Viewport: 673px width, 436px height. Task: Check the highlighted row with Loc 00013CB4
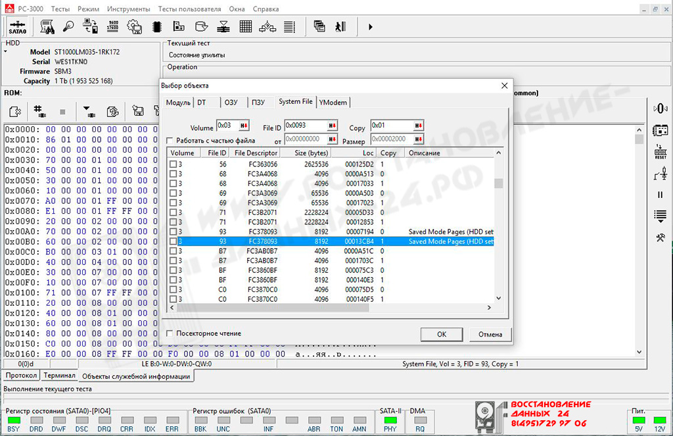173,241
